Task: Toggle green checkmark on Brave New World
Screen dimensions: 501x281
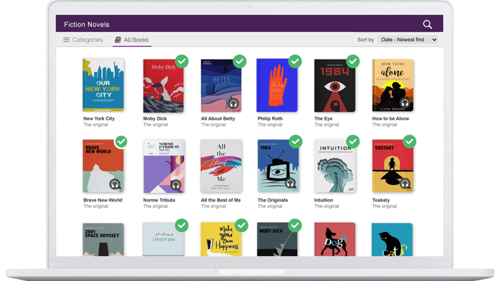Action: [121, 141]
